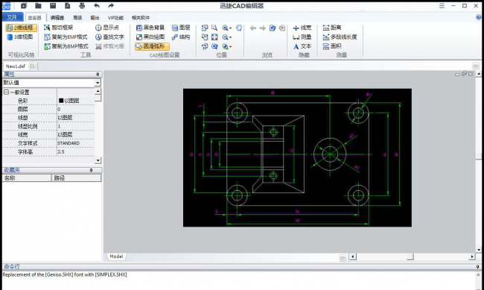Click the next view right arrow in 浏览

point(262,28)
